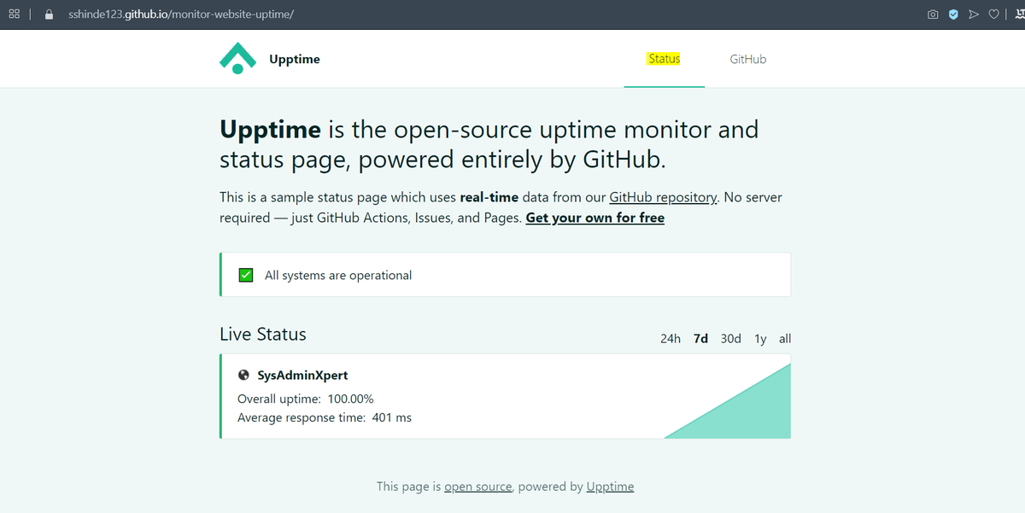Click the green checkmark status icon
This screenshot has height=513, width=1025.
click(245, 274)
